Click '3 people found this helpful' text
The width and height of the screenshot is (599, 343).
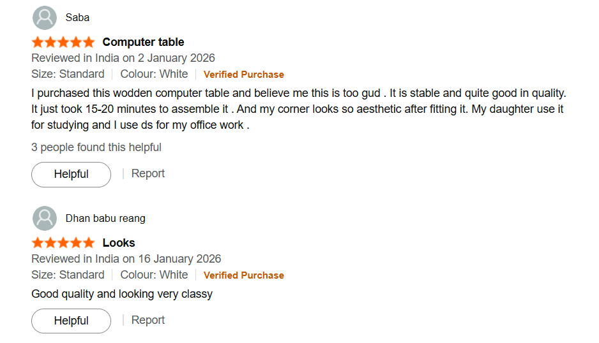(x=96, y=147)
